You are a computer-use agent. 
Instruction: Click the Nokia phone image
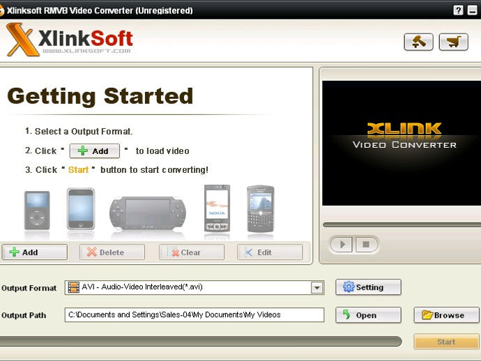pyautogui.click(x=217, y=208)
